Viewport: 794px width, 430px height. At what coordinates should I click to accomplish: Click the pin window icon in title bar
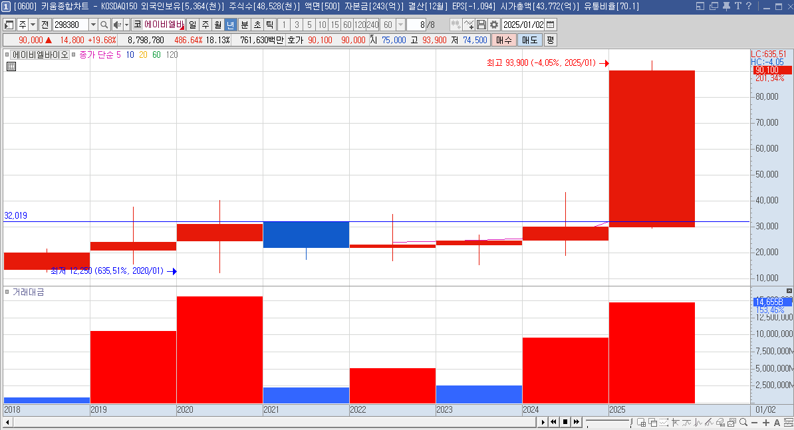coord(726,6)
